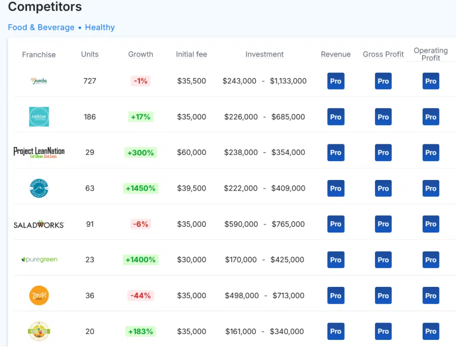Click the -1% growth badge for Jamba

(x=140, y=81)
